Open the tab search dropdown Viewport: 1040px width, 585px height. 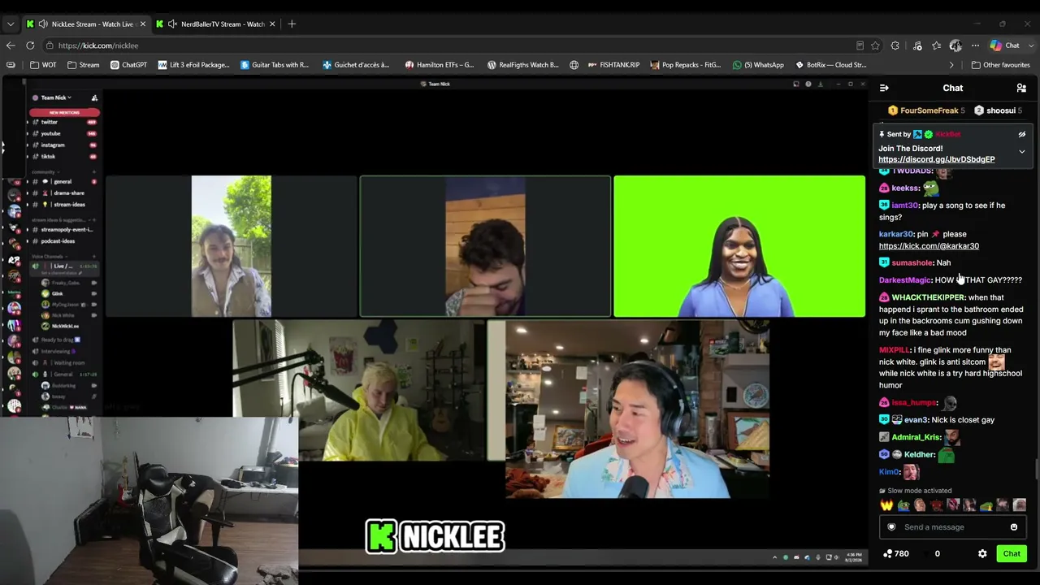(11, 24)
